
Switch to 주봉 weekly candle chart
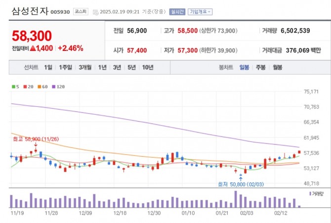coord(261,67)
